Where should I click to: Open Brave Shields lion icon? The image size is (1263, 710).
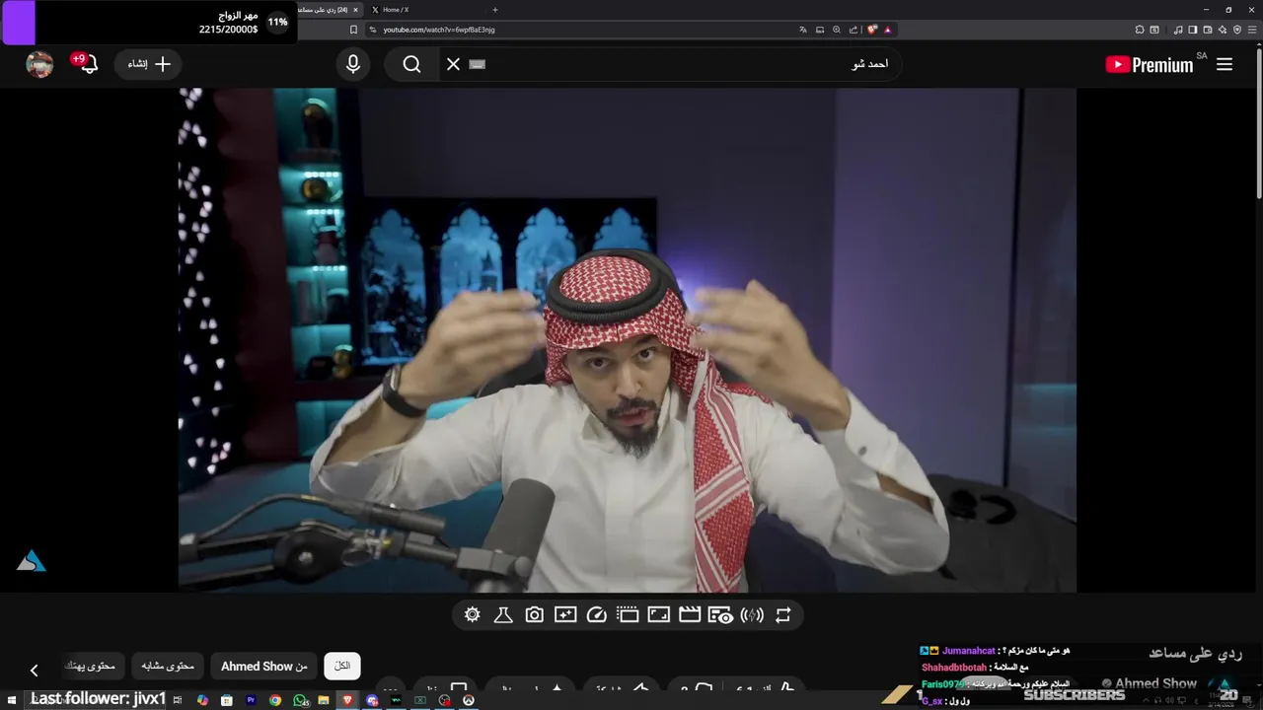[x=872, y=30]
